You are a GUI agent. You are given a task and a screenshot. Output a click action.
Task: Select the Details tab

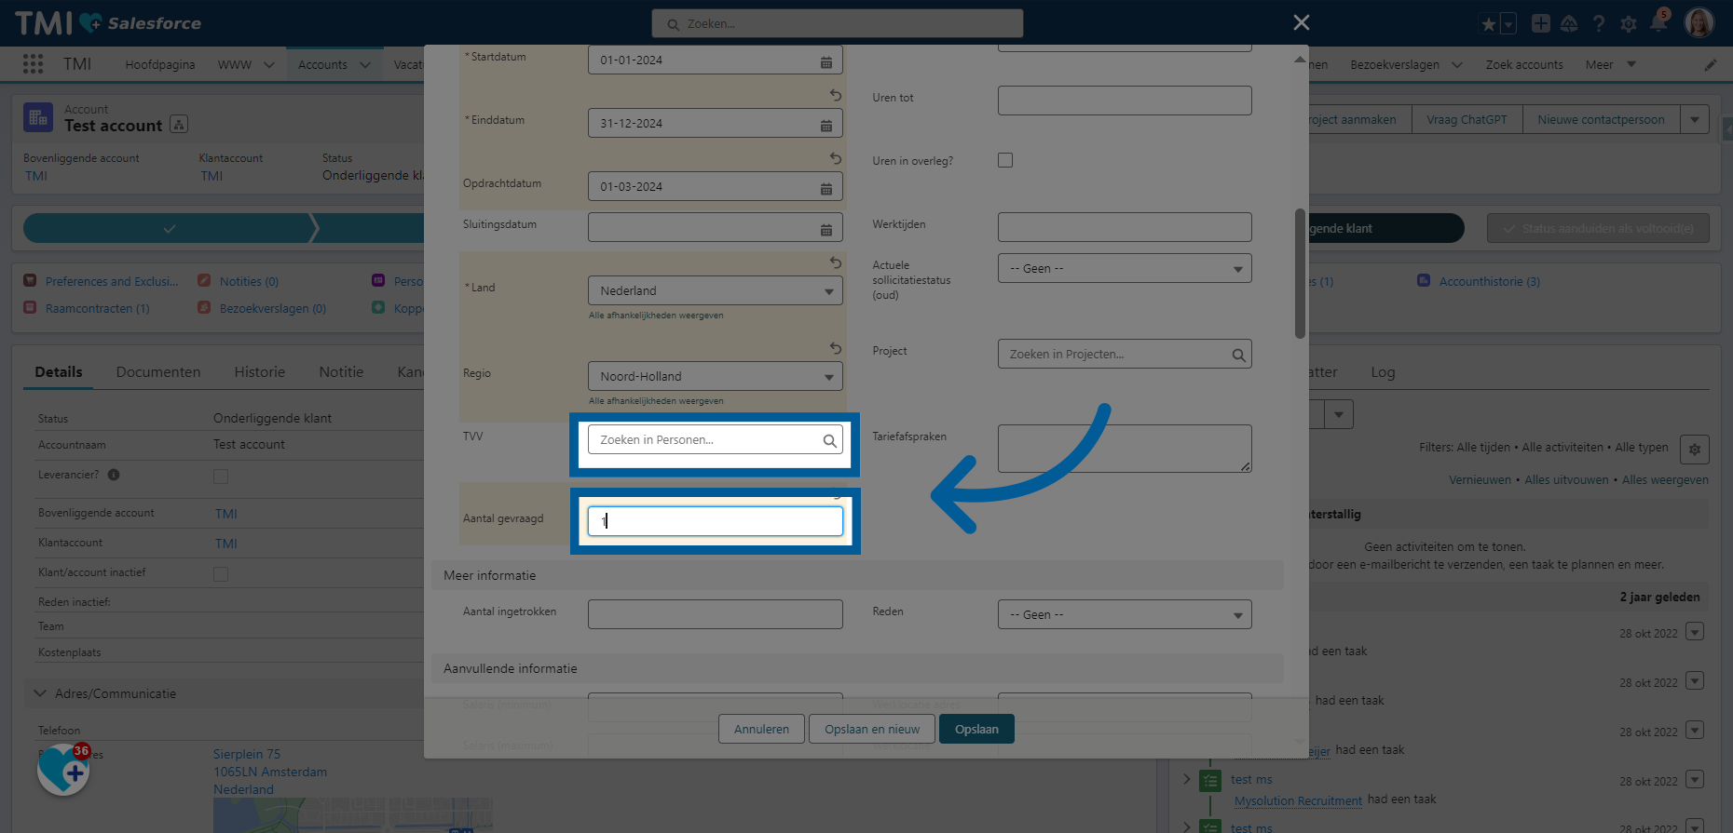59,371
